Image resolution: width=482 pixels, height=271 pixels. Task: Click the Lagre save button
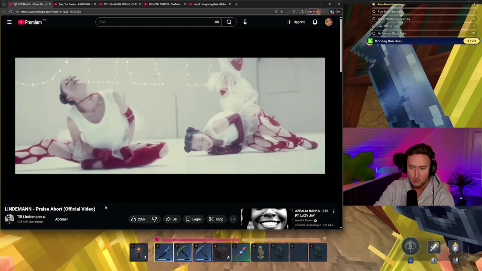(x=193, y=219)
